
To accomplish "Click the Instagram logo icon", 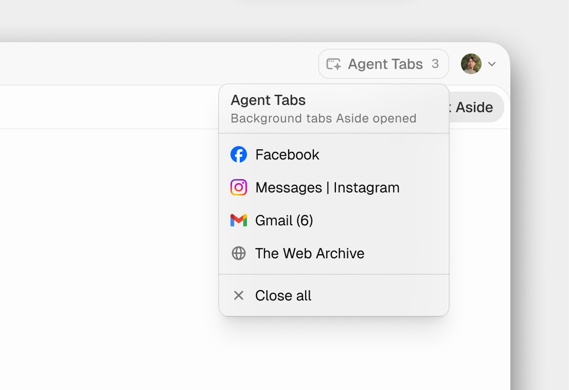I will coord(239,188).
